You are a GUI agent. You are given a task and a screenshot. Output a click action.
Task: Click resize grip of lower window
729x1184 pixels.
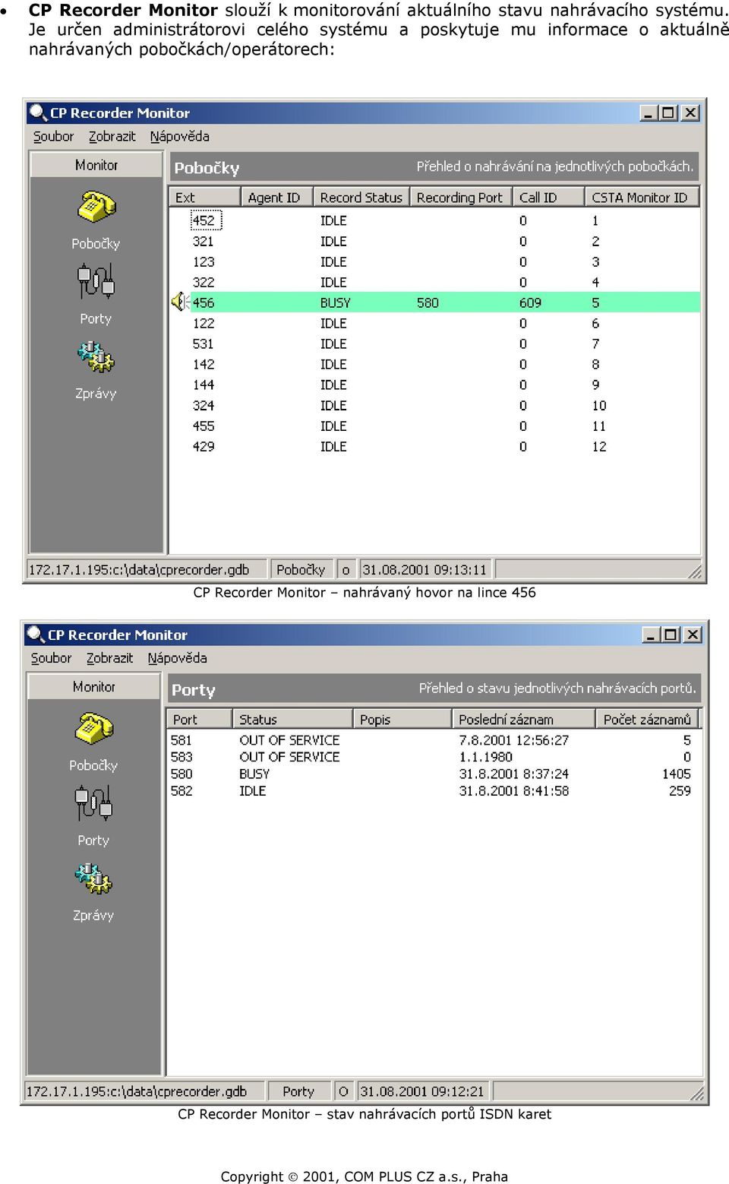697,1094
